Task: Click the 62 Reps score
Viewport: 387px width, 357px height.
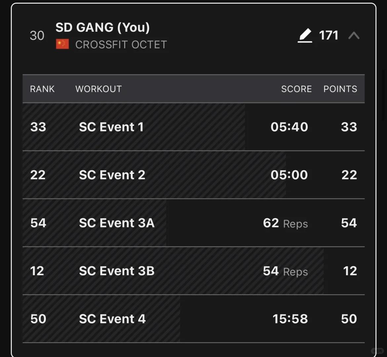Action: [285, 223]
